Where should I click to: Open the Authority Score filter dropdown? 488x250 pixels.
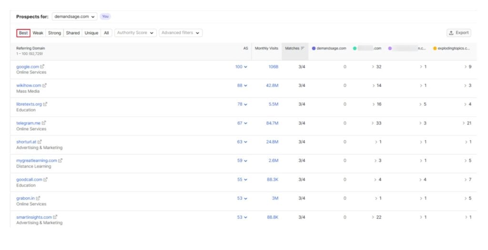click(135, 33)
